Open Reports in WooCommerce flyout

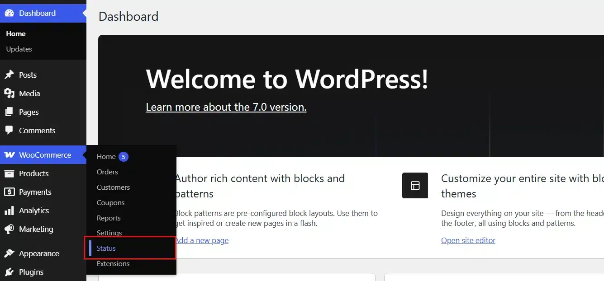click(x=109, y=218)
